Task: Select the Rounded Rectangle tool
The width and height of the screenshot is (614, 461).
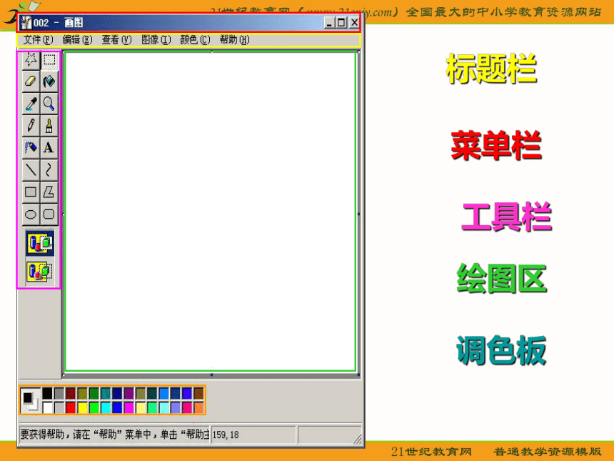Action: pos(49,214)
